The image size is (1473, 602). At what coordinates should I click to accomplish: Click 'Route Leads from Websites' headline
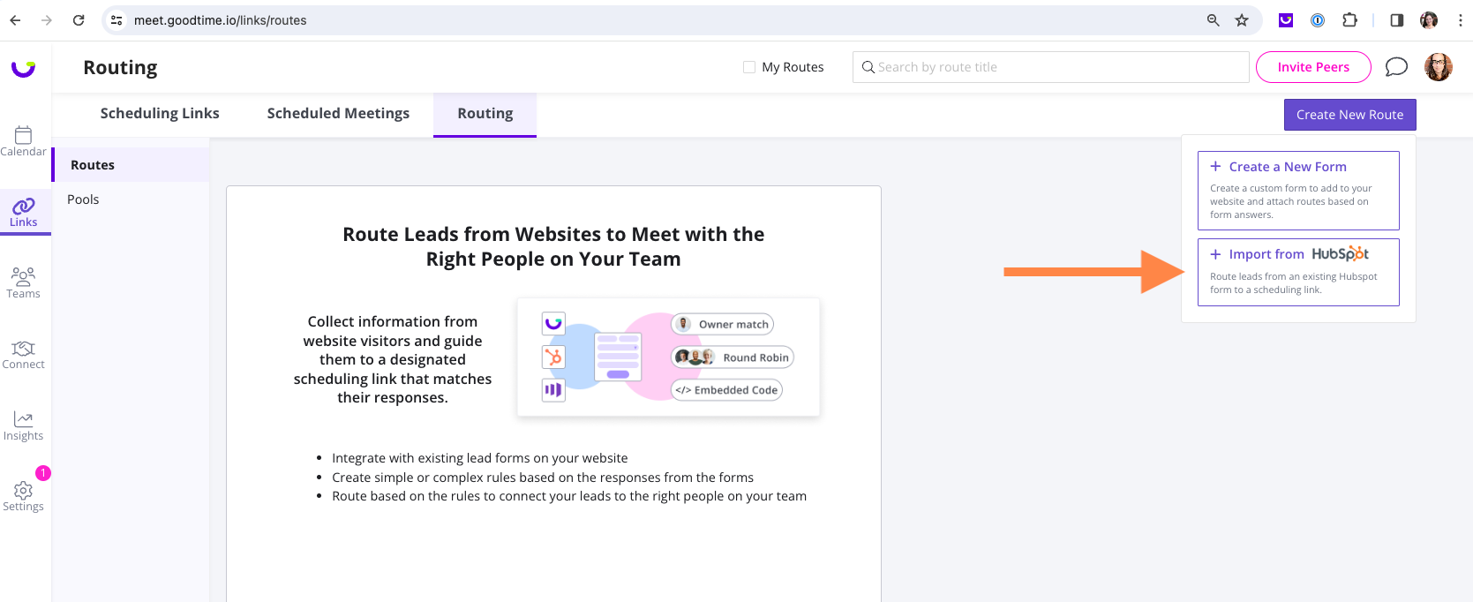coord(553,246)
